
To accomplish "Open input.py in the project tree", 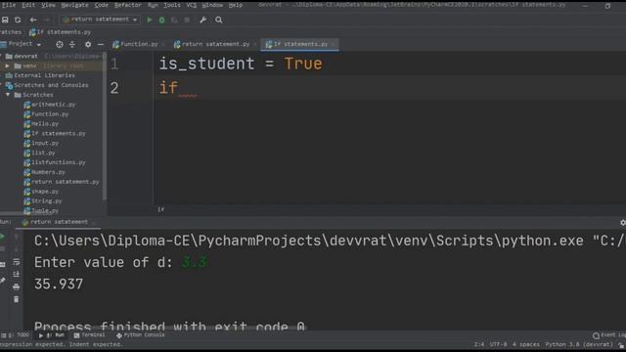I will [45, 143].
